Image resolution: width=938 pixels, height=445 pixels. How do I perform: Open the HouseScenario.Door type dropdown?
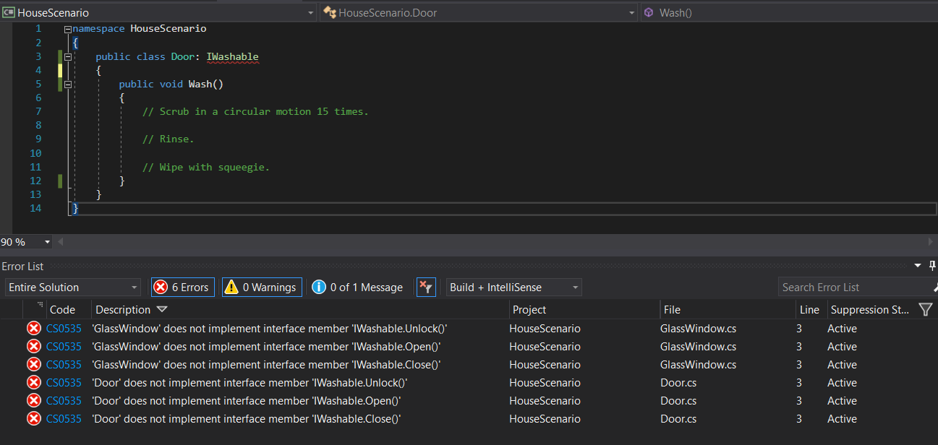[x=479, y=12]
